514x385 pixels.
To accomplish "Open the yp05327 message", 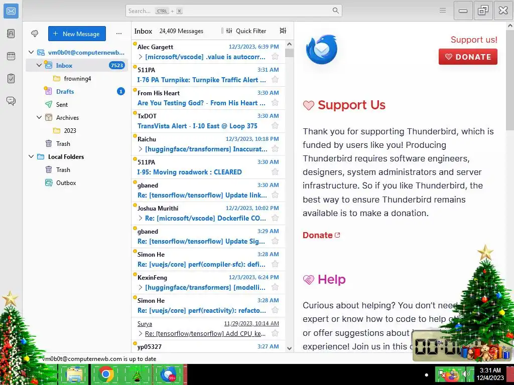I will pos(208,346).
